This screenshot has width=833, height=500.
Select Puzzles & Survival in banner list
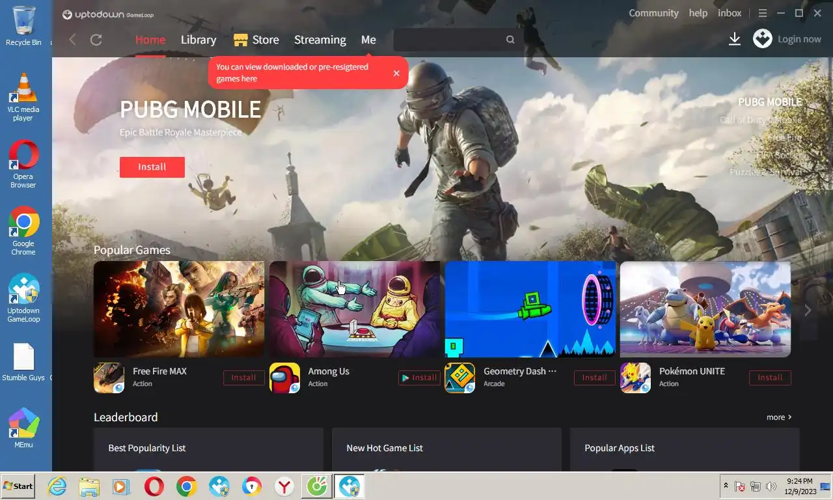pos(766,172)
